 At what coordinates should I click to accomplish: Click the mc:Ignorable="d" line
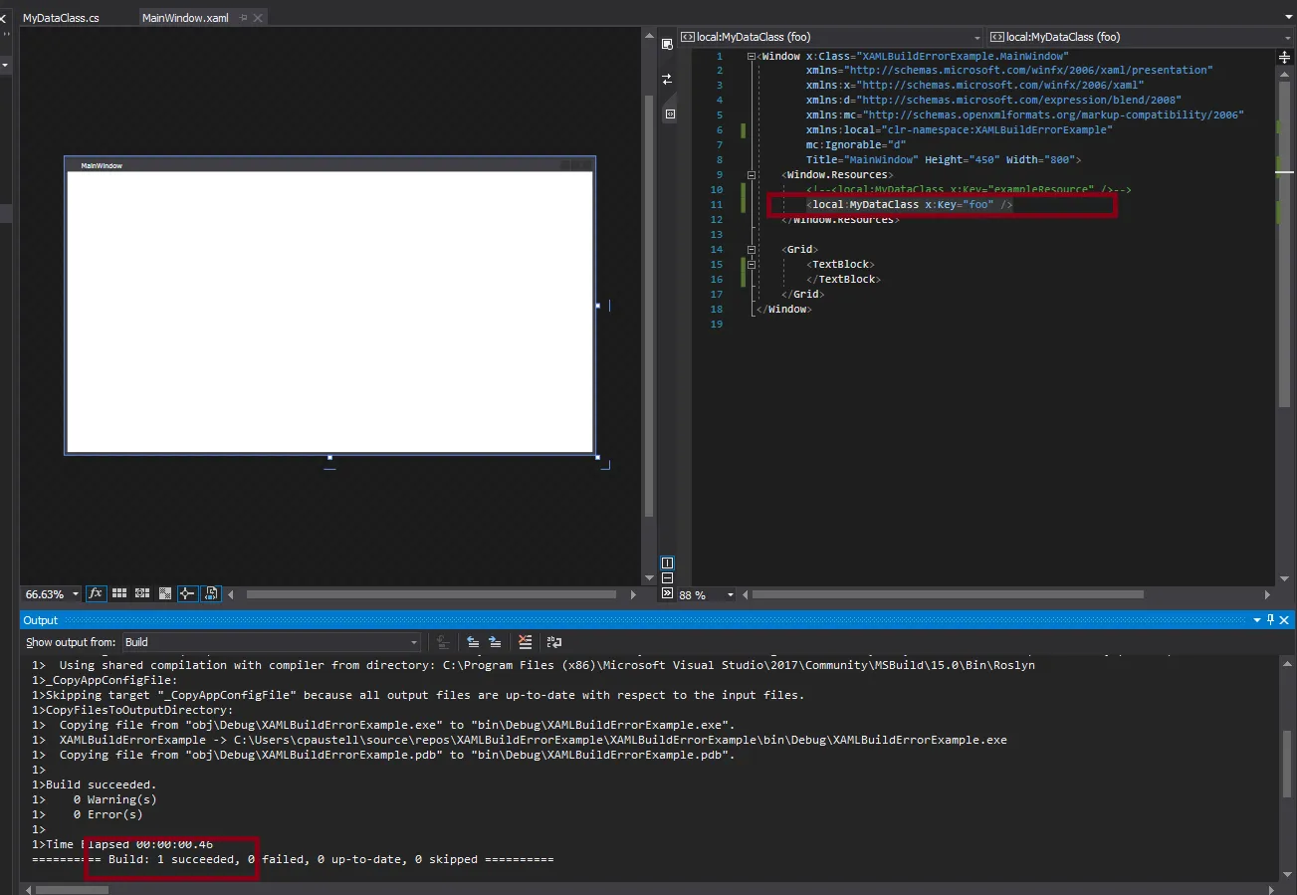click(856, 145)
